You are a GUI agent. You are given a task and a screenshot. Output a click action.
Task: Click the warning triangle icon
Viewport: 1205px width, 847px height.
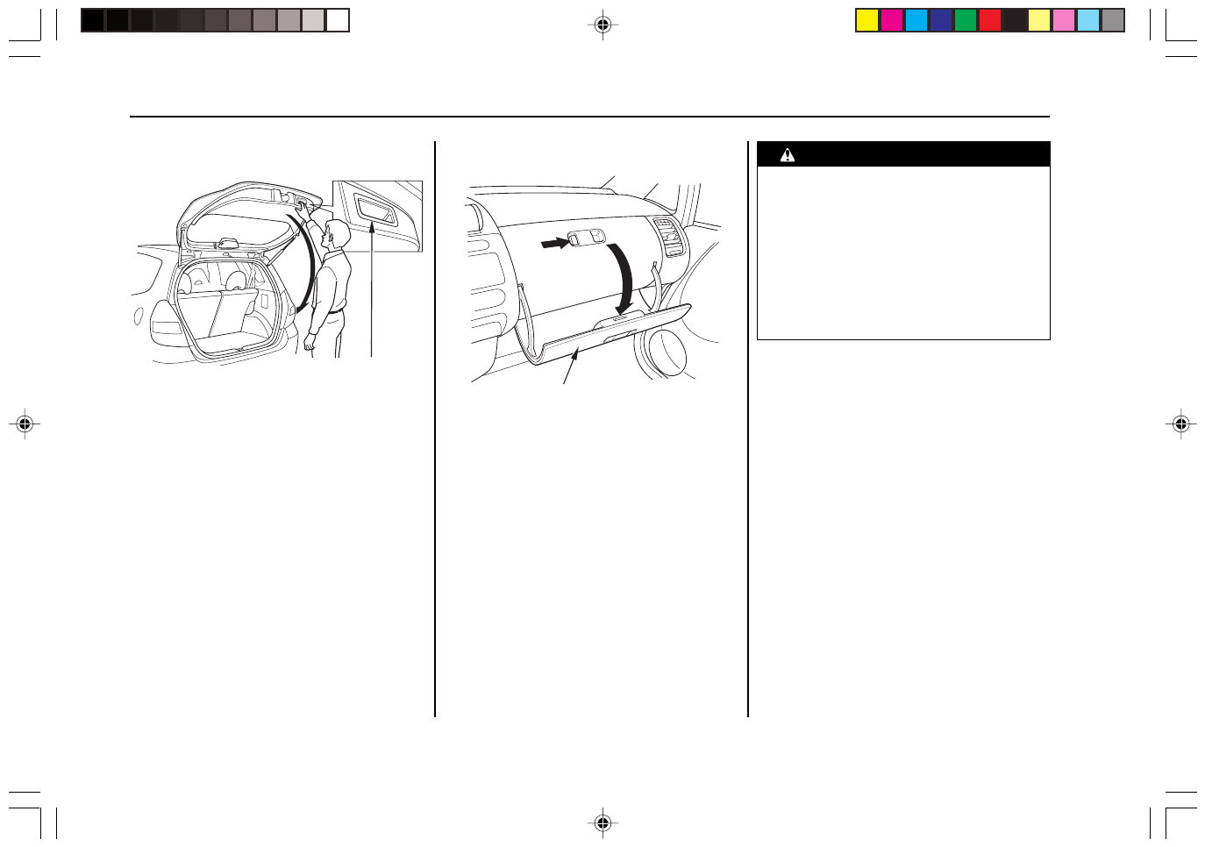(x=788, y=155)
